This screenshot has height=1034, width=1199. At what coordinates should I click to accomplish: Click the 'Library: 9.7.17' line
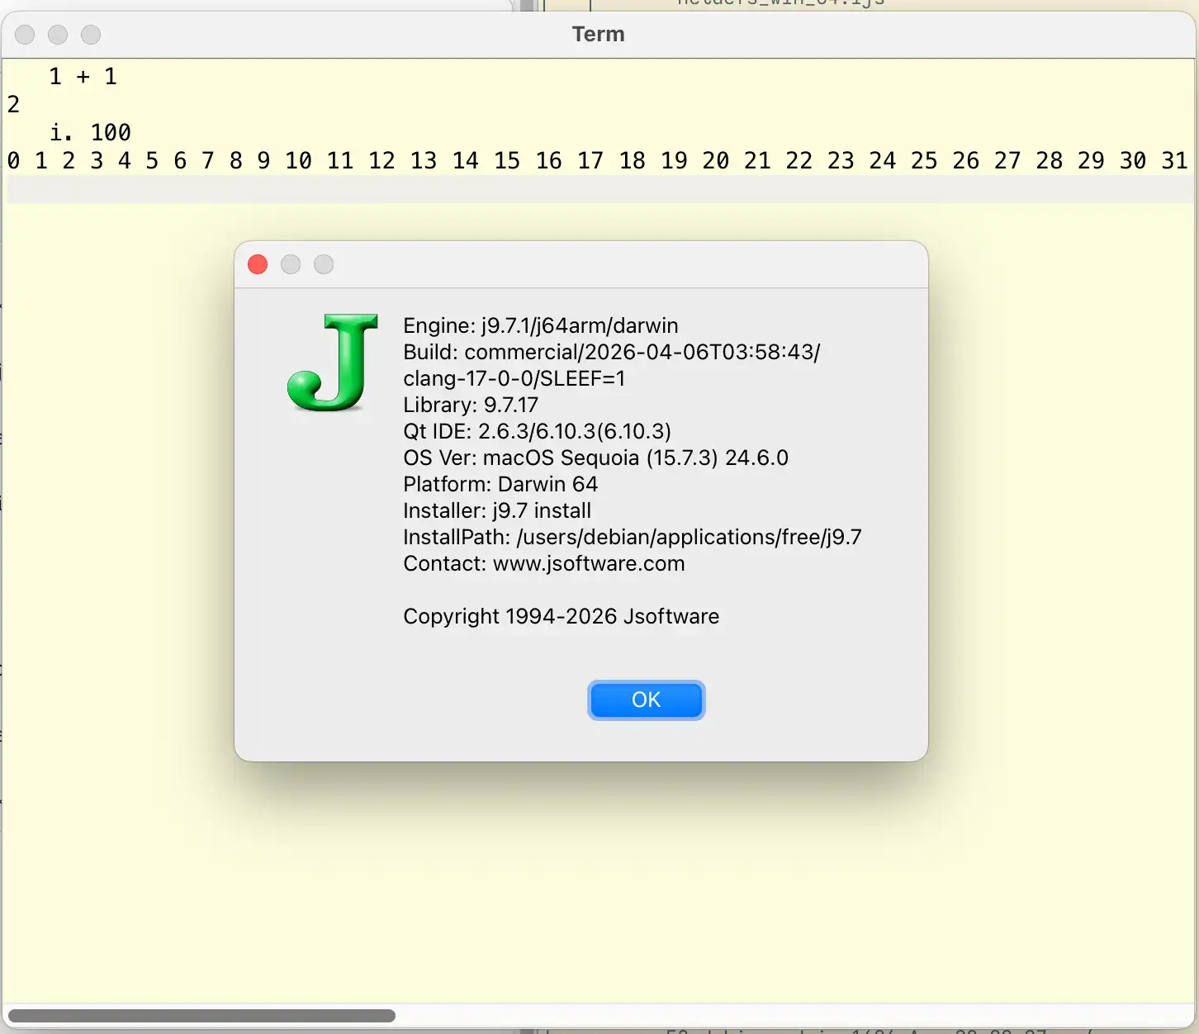tap(471, 405)
